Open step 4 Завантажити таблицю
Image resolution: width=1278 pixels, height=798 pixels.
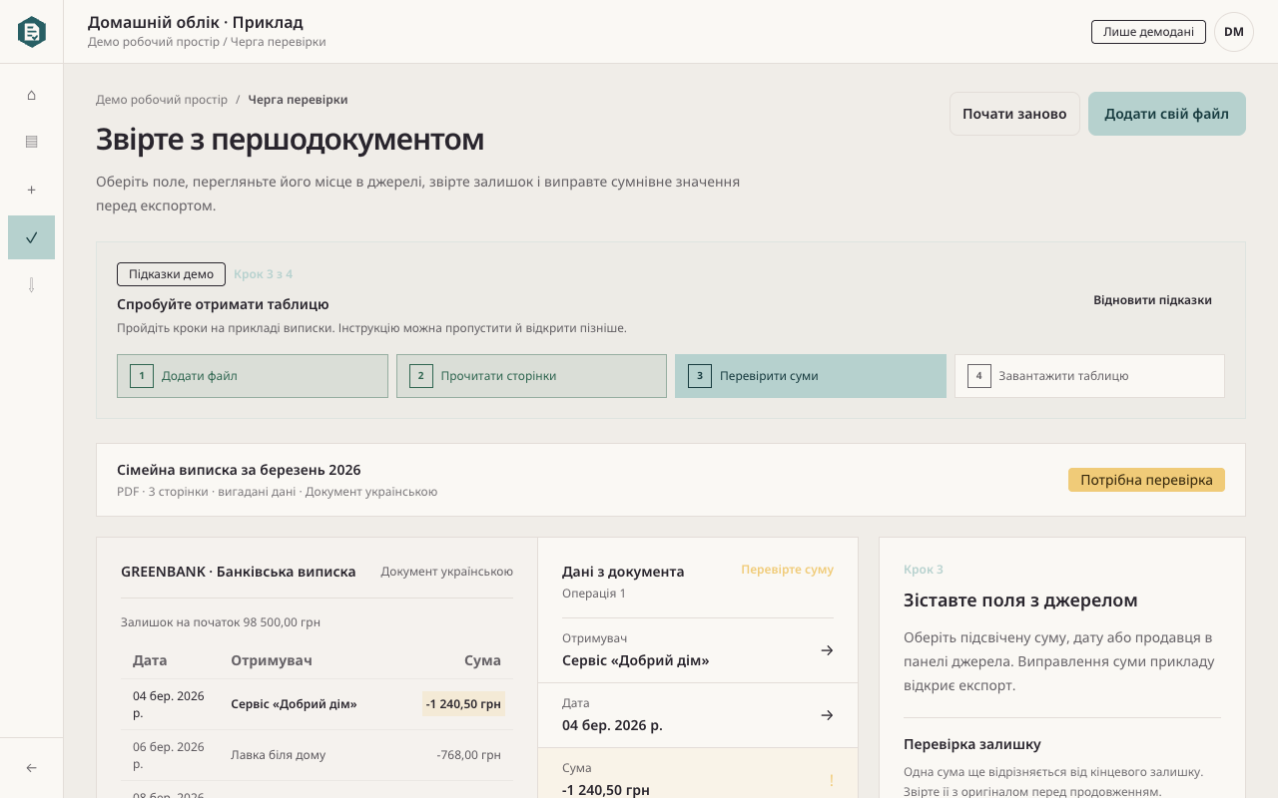[x=1089, y=376]
